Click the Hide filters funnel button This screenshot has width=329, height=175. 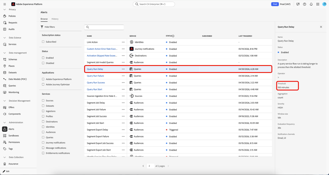coord(48,27)
